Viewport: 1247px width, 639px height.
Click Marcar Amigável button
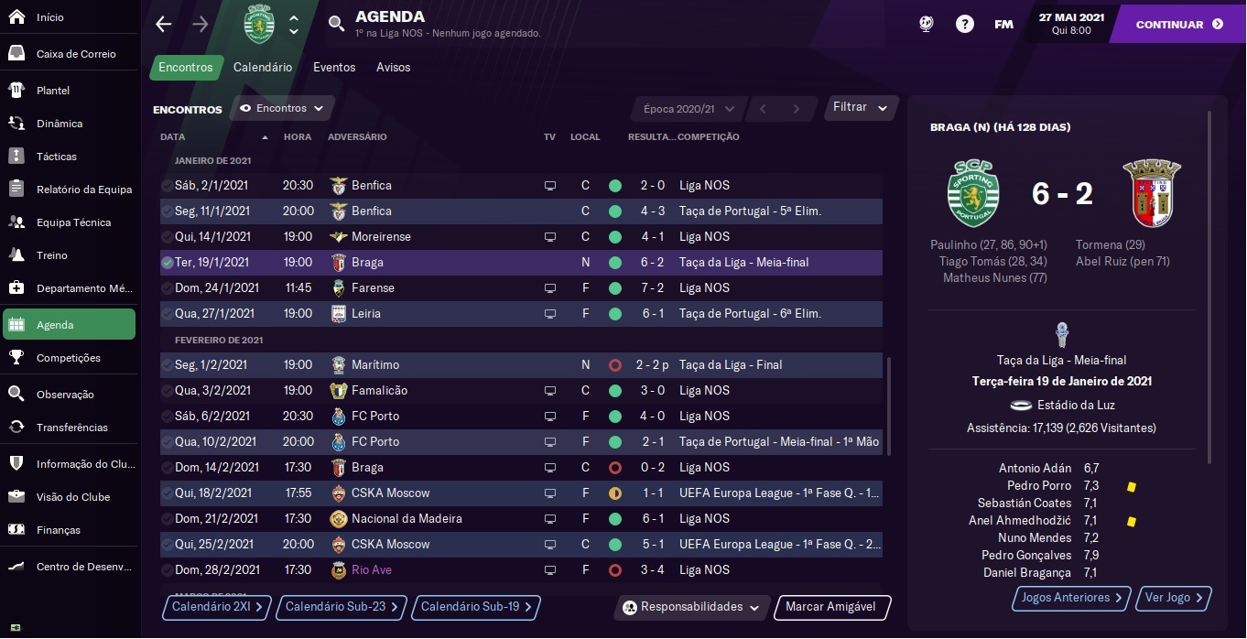point(831,607)
